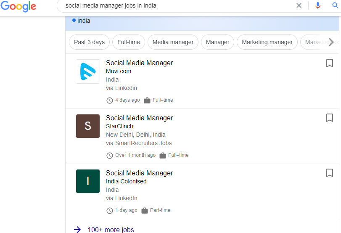Start voice search with microphone icon
The image size is (341, 233).
[x=318, y=6]
